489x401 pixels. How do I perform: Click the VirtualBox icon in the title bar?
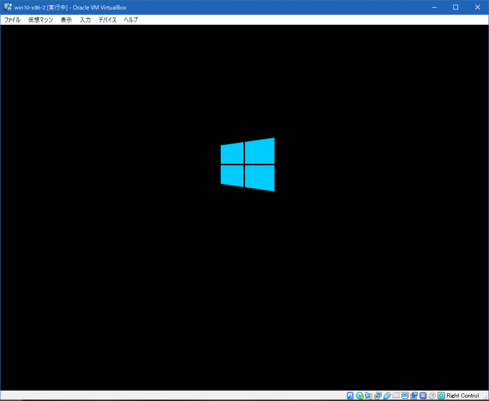coord(8,7)
